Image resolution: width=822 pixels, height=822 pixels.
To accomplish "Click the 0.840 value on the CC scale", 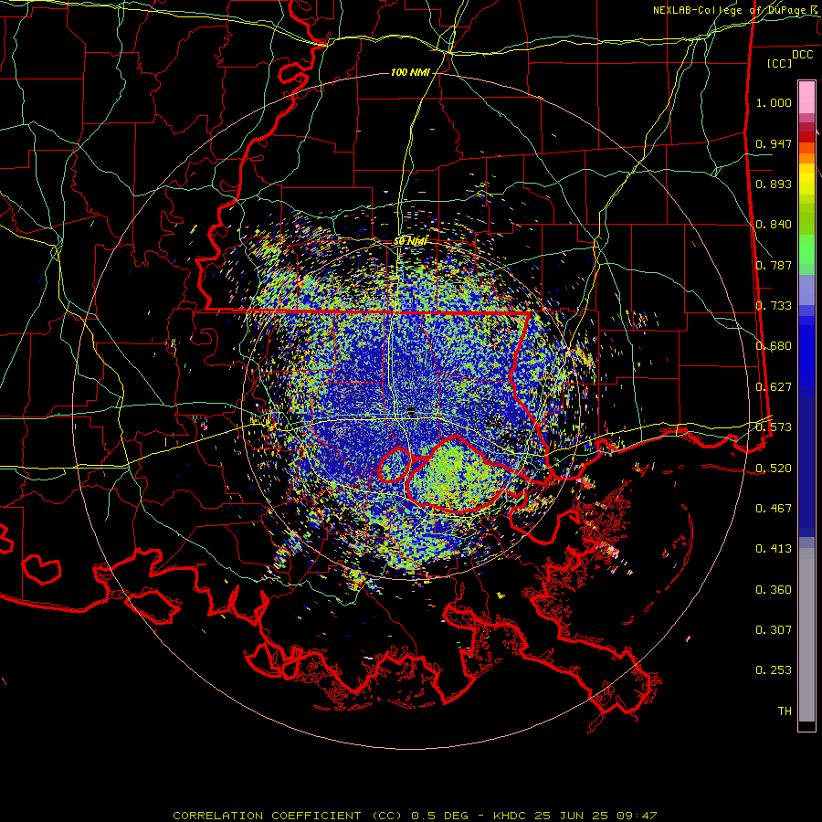I will point(774,225).
